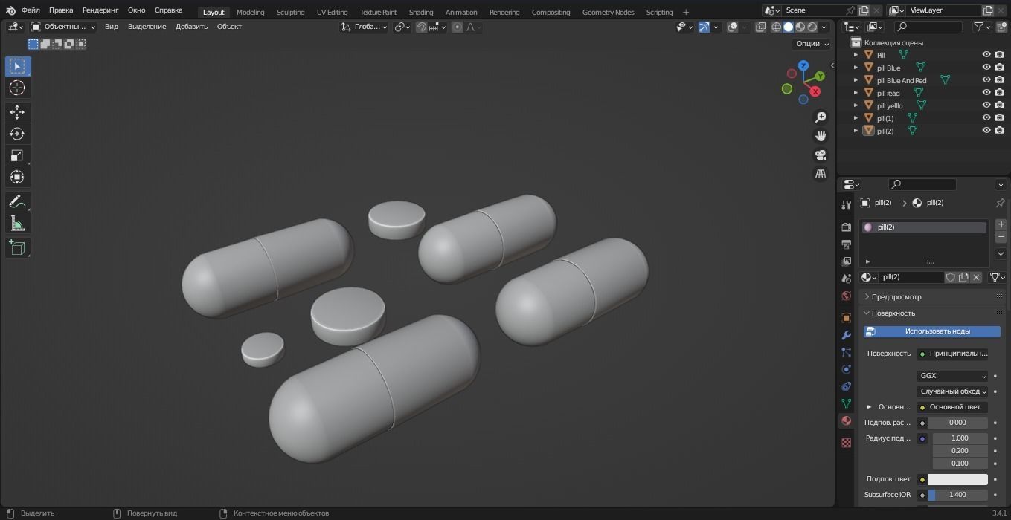This screenshot has width=1011, height=520.
Task: Toggle camera view icon in viewport
Action: coord(821,155)
